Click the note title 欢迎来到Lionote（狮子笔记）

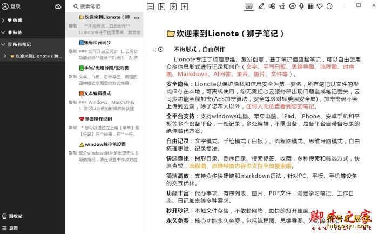point(230,34)
